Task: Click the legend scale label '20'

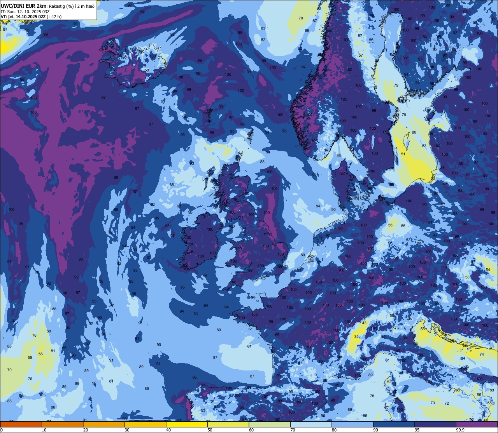Action: pos(86,430)
